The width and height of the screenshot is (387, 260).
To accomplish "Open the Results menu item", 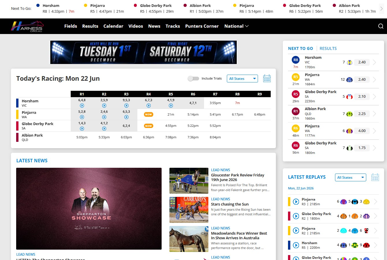I will 90,26.
